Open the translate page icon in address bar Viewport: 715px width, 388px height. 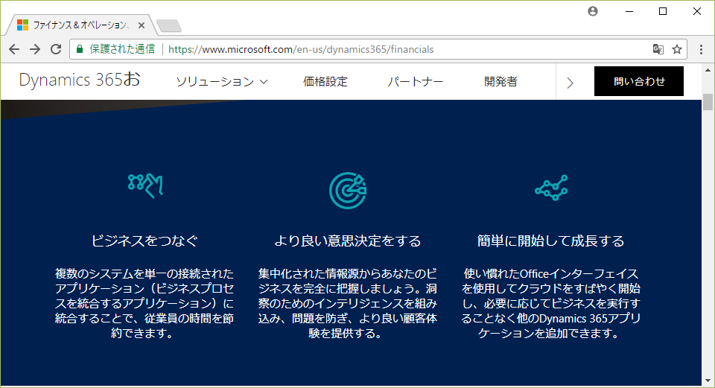[x=658, y=49]
